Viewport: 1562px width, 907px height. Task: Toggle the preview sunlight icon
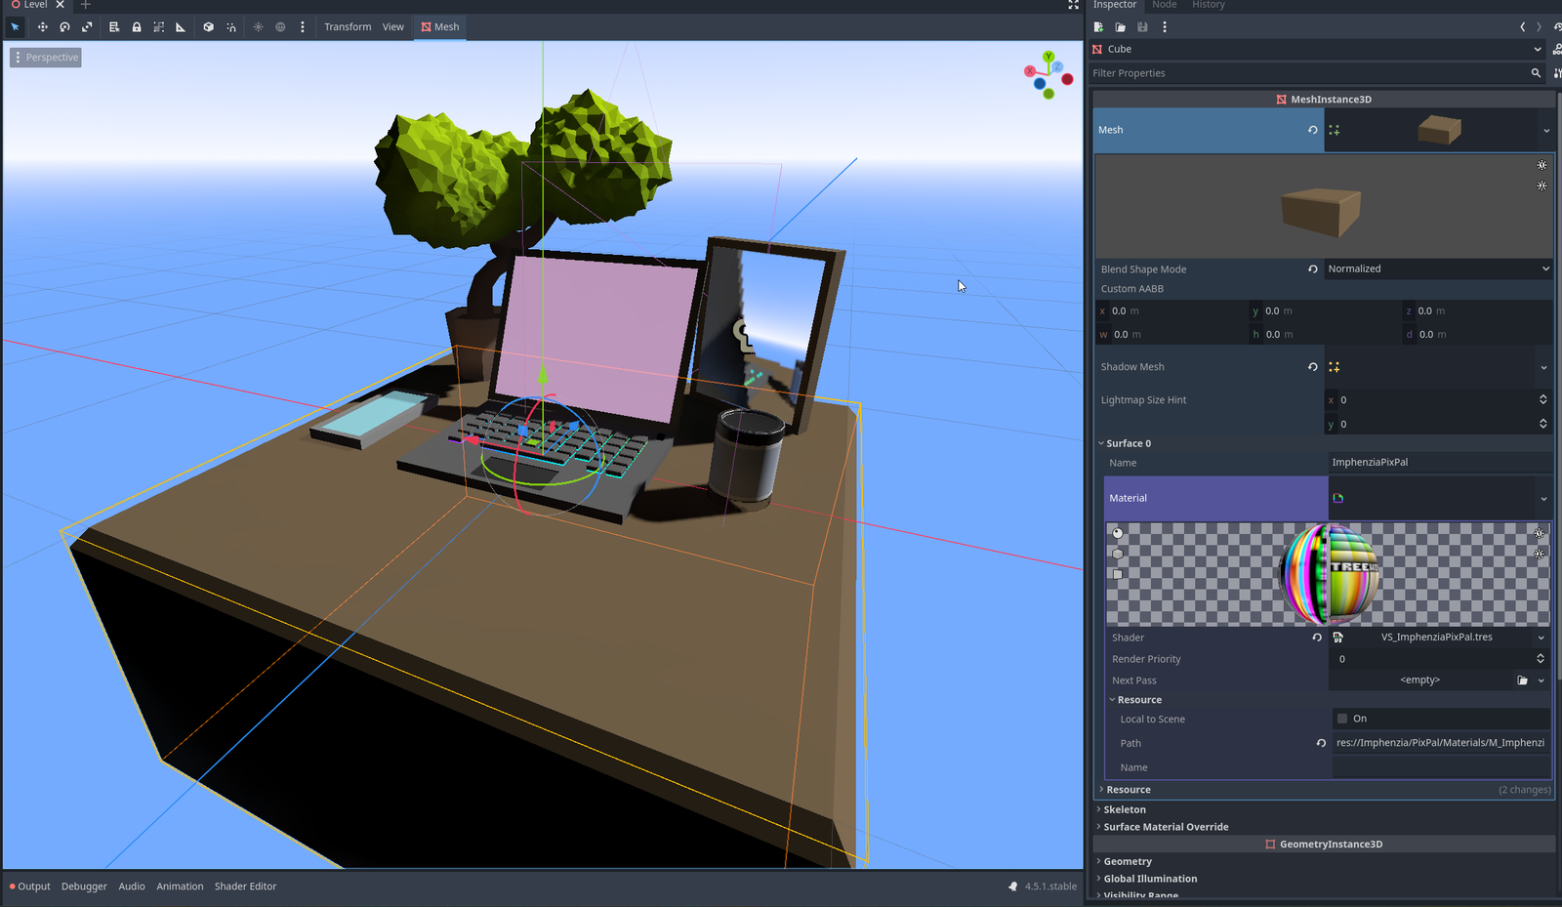[x=258, y=27]
